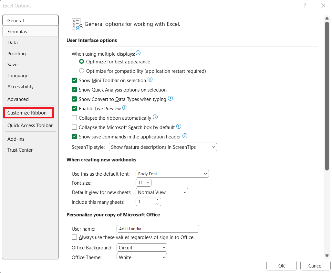
Task: Open the default font Body Font dropdown
Action: [x=172, y=174]
